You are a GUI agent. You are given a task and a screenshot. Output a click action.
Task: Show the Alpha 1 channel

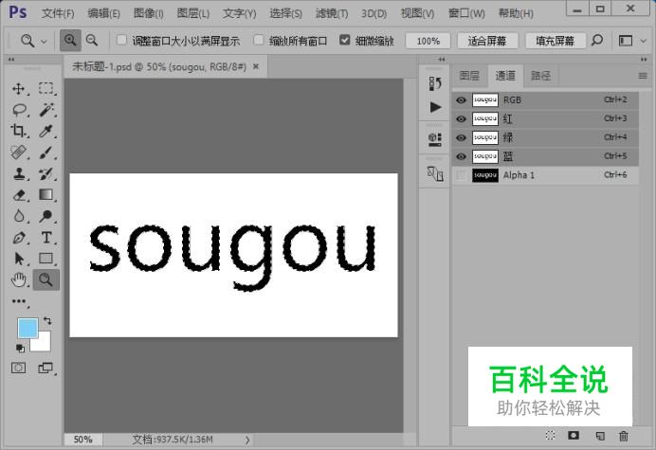click(x=461, y=175)
